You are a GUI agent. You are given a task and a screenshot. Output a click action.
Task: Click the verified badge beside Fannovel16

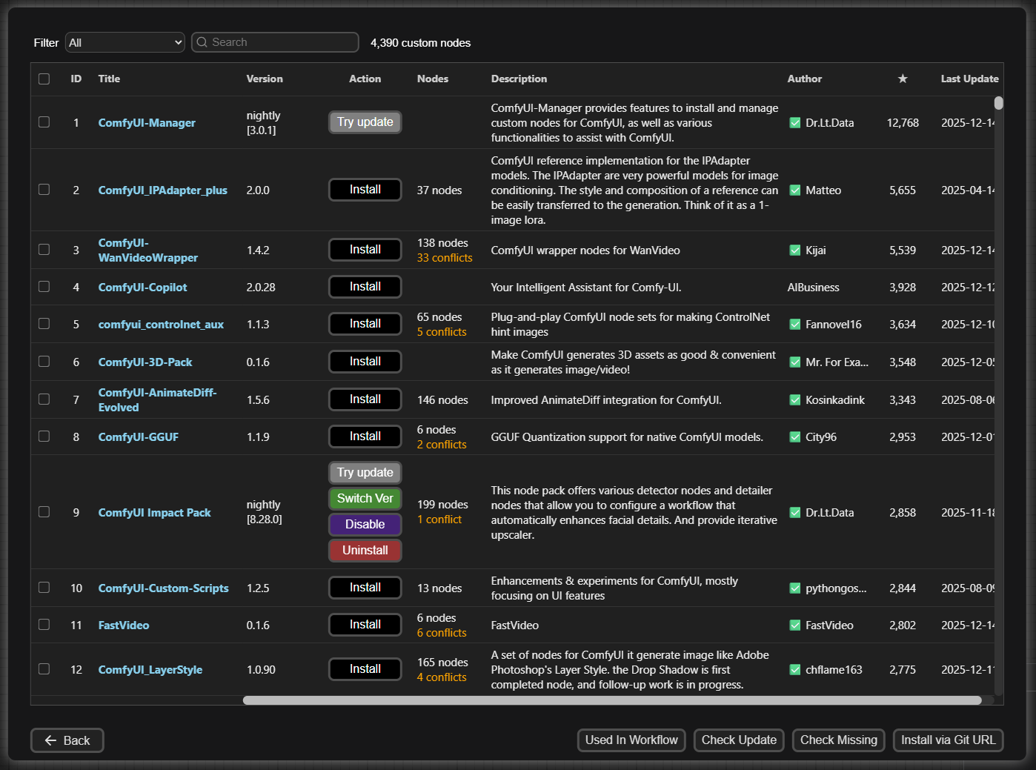click(x=794, y=325)
